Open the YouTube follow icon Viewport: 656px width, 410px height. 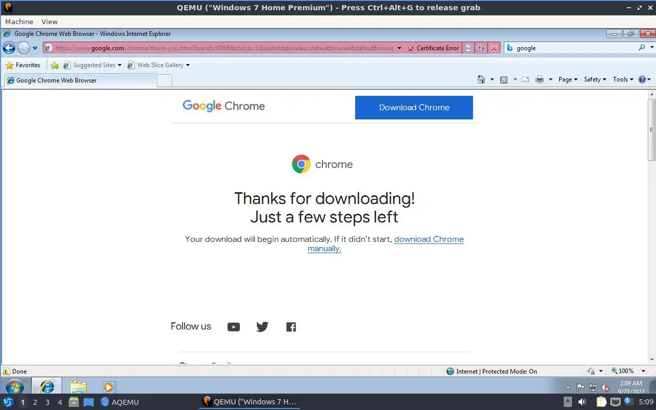pos(234,327)
